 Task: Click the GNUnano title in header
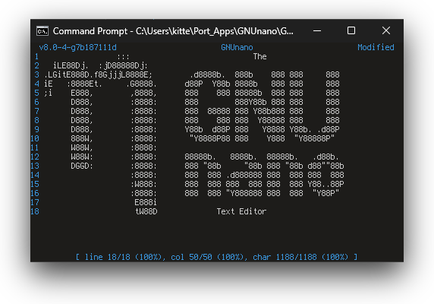coord(237,47)
